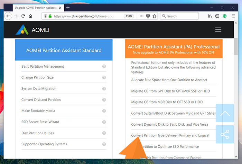The width and height of the screenshot is (242, 164).
Task: Show help for Supported Operating Systems
Action: (x=104, y=144)
